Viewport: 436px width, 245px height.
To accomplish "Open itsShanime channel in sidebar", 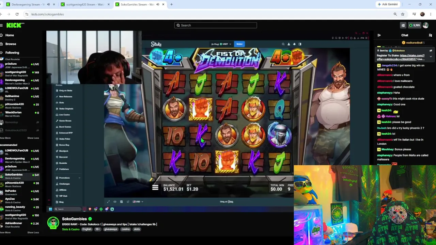I will point(19,98).
